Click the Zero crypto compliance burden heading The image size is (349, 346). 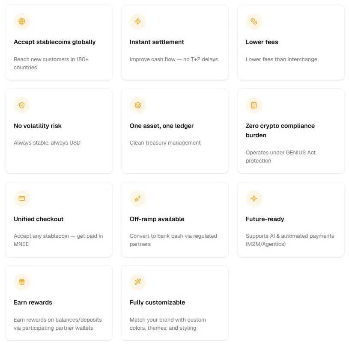(280, 130)
